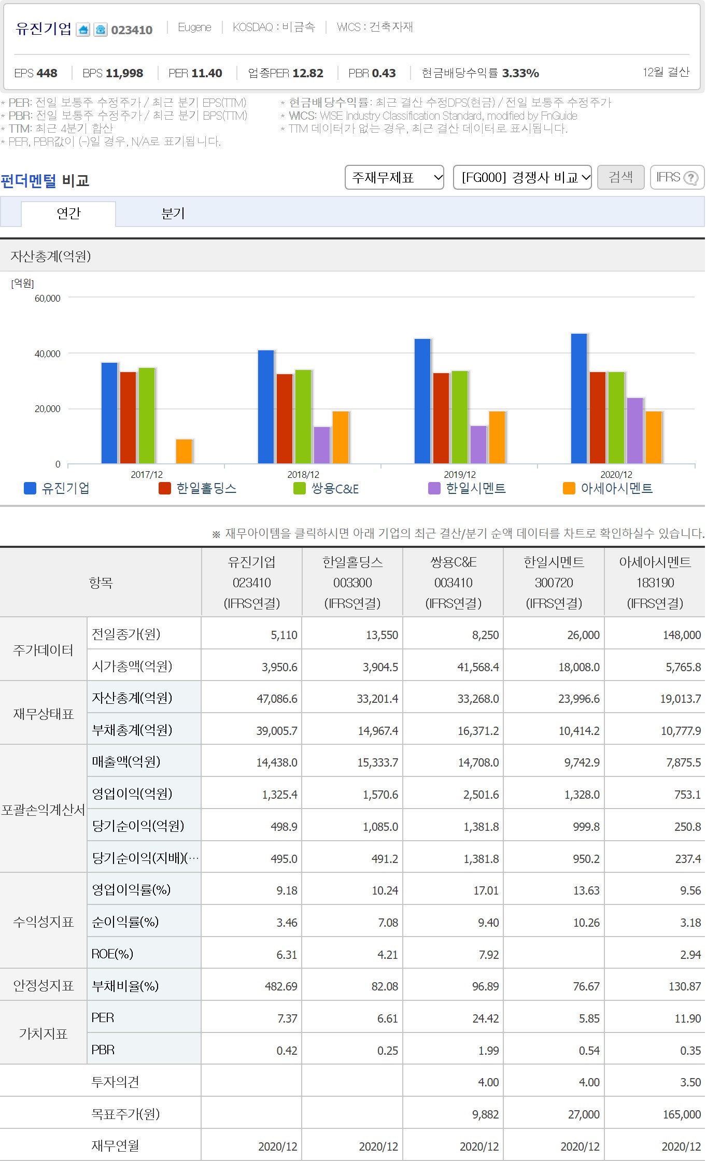
Task: Click the 한일홀딩스 003300 column header
Action: (352, 583)
